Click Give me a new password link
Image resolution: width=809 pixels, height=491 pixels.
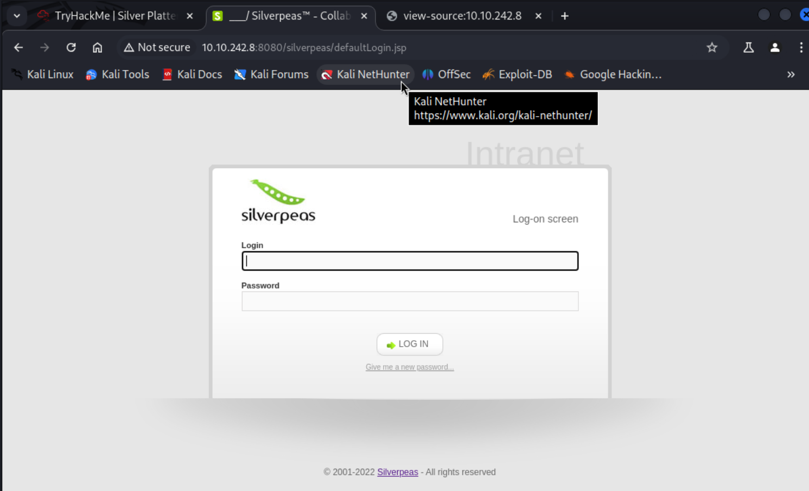point(410,367)
